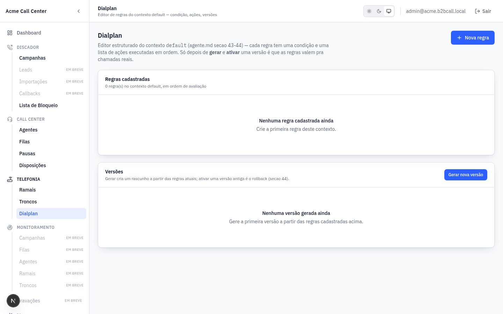Image resolution: width=503 pixels, height=314 pixels.
Task: Click the plus icon on Nova regra
Action: [459, 38]
